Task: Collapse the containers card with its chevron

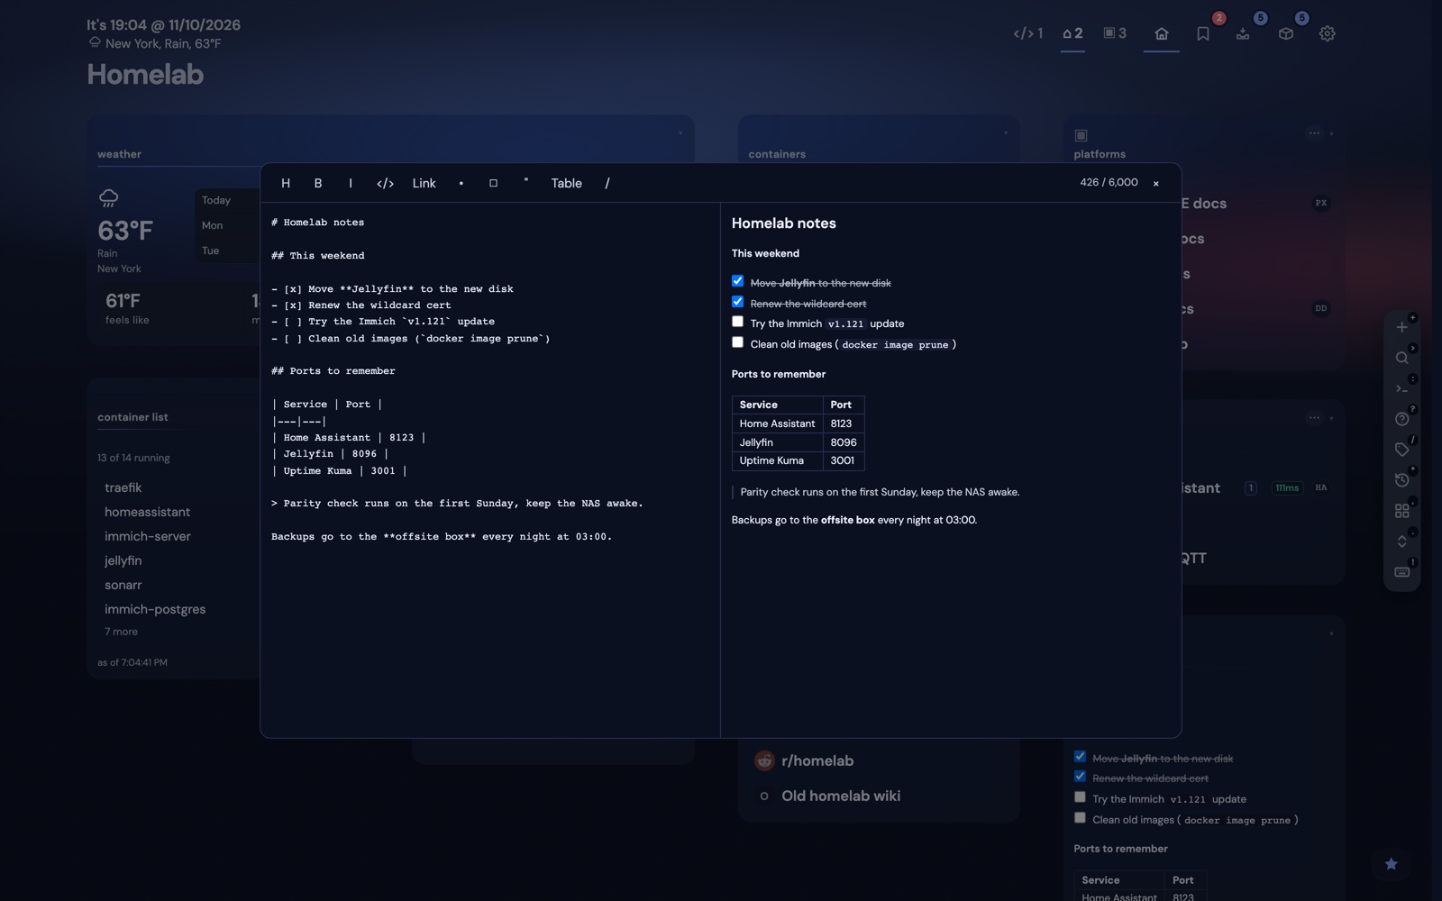Action: point(1006,133)
